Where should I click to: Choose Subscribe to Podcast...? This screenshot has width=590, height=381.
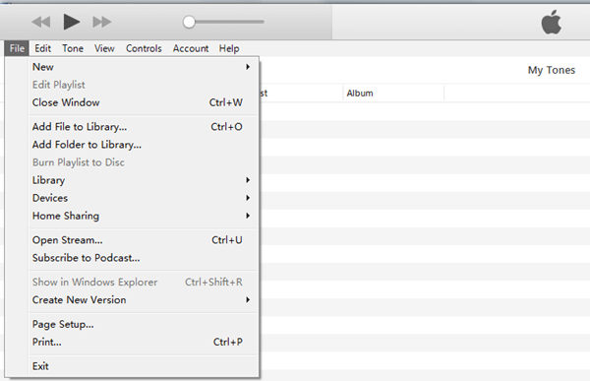144,258
